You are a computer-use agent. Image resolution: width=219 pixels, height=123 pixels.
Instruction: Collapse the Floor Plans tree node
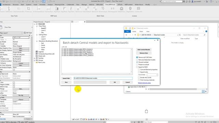coord(37,26)
